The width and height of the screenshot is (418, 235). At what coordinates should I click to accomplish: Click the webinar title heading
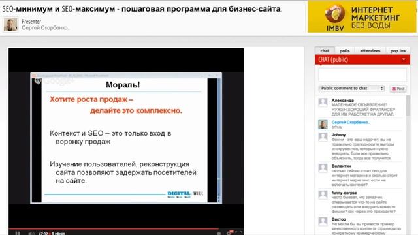(x=142, y=9)
